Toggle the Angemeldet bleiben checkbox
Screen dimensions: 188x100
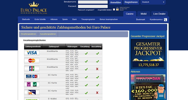pos(114,10)
